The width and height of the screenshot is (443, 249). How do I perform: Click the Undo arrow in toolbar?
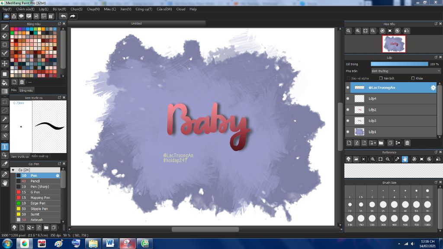[x=63, y=16]
